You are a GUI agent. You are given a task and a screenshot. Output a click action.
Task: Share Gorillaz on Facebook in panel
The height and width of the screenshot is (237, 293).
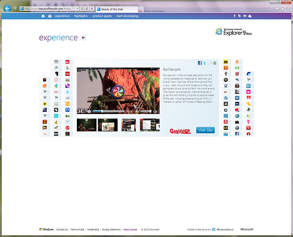[x=200, y=63]
